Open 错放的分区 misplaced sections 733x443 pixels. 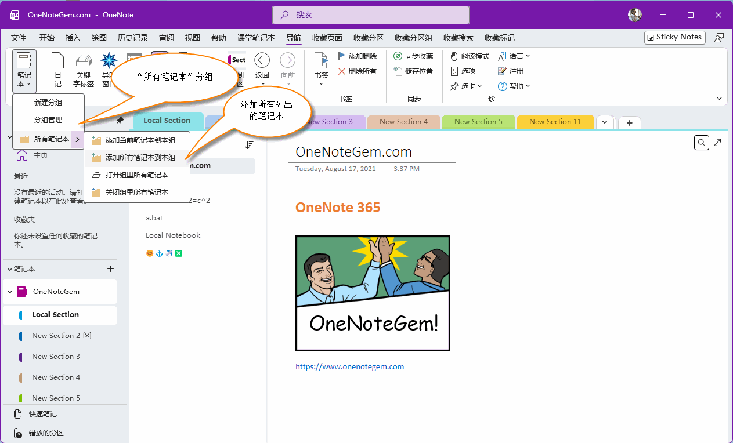39,433
